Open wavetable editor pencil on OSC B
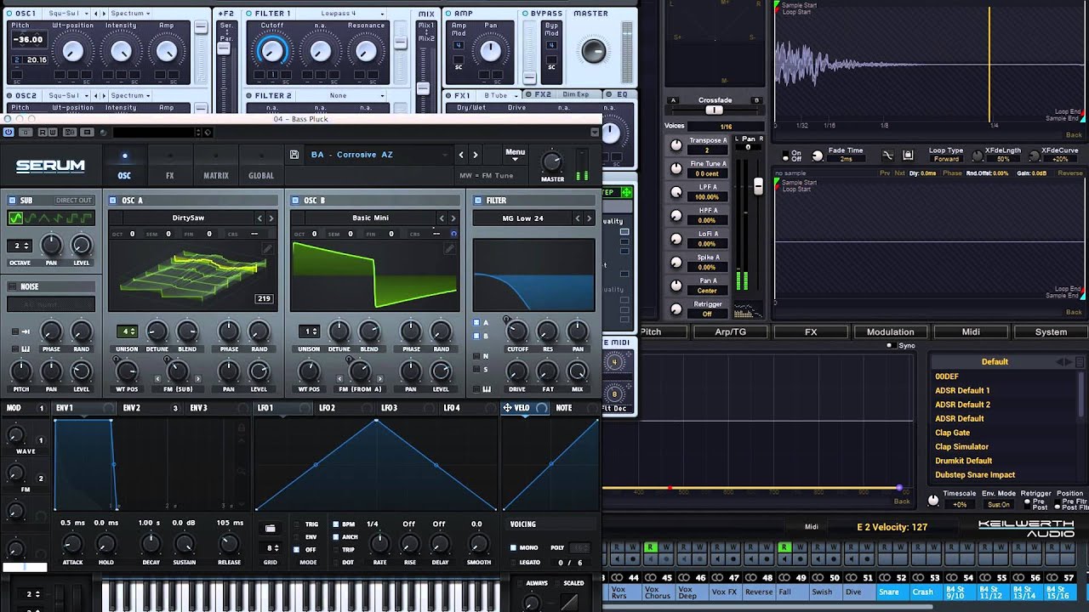This screenshot has height=612, width=1089. [x=450, y=248]
